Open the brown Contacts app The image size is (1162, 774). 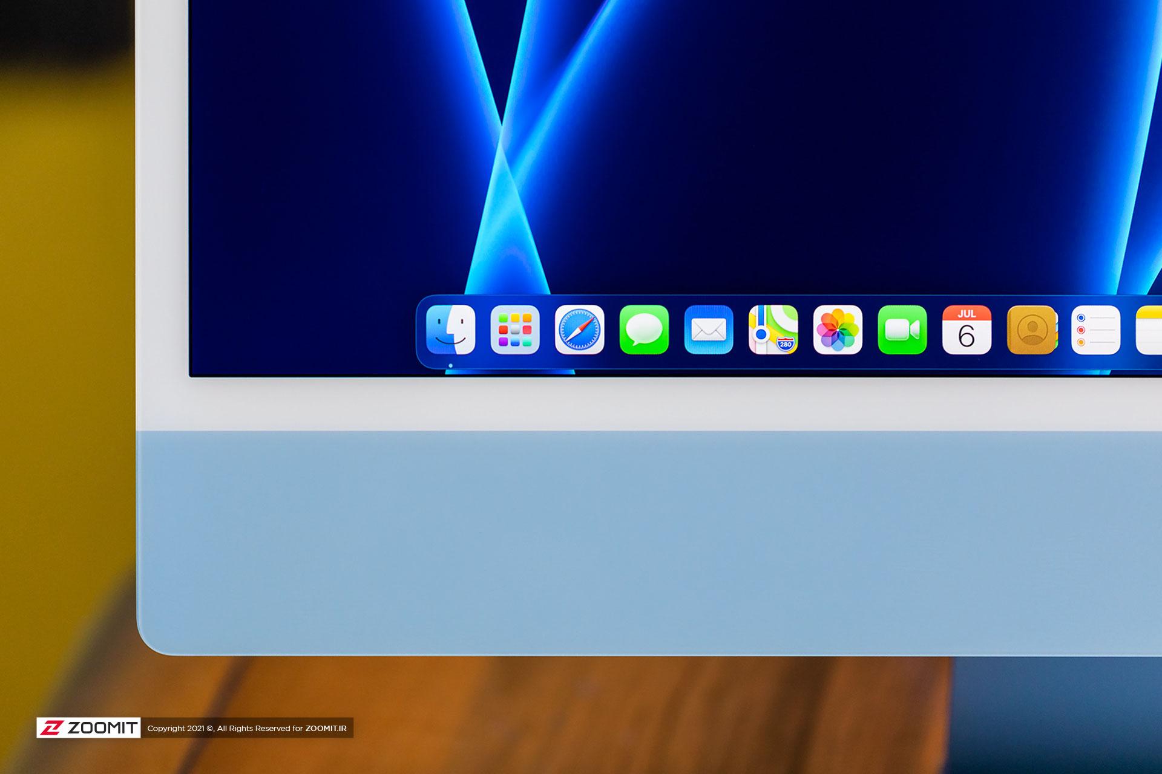1032,330
